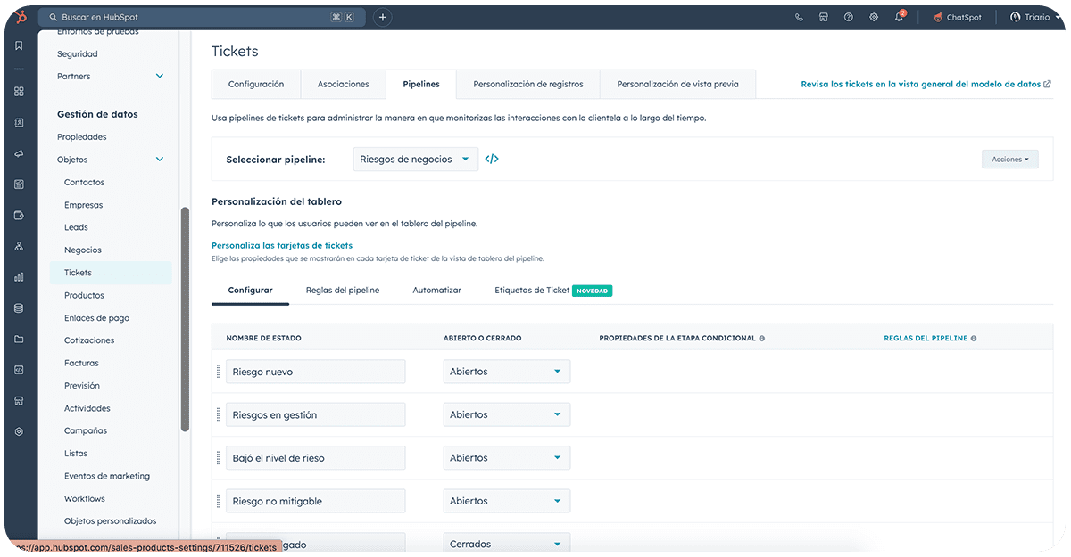1071x557 pixels.
Task: Open the marketplace shop icon in top bar
Action: coord(824,17)
